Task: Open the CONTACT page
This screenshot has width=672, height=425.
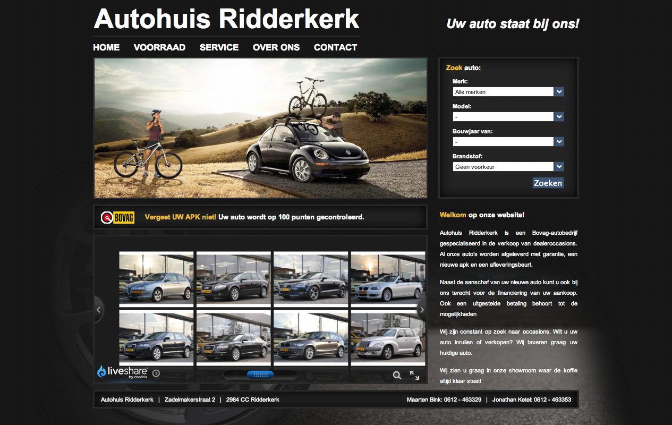Action: tap(335, 47)
